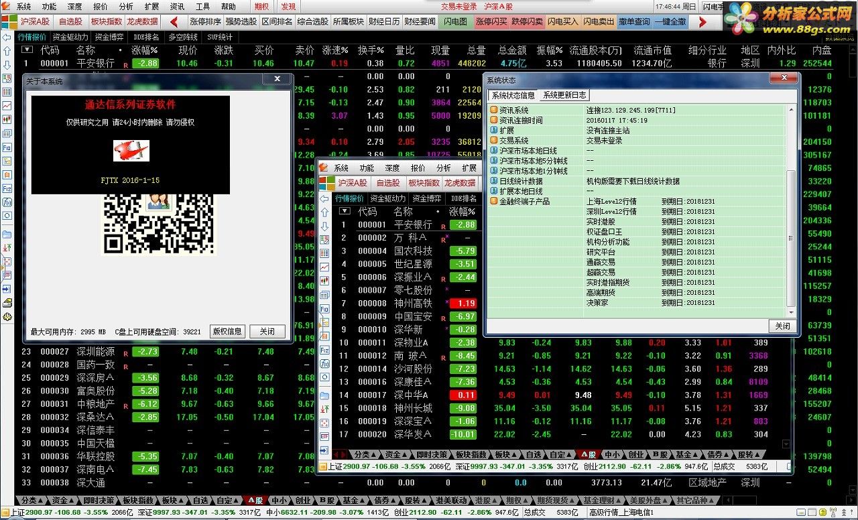Open the trend line chart icon in the inner sidebar
The height and width of the screenshot is (520, 858).
324,267
